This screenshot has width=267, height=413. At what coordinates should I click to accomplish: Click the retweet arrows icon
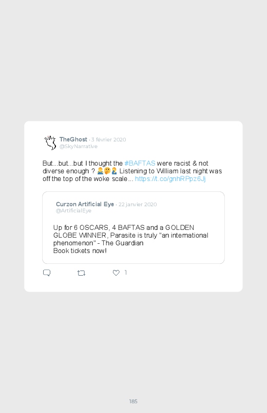(x=82, y=273)
